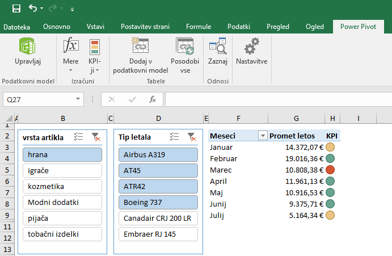This screenshot has height=256, width=392.
Task: Refresh all with Posodobi vse
Action: click(x=185, y=56)
